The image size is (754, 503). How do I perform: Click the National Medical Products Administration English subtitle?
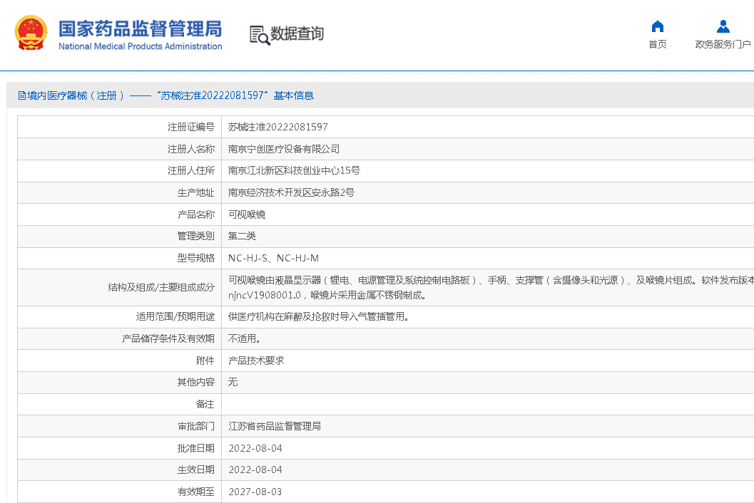(140, 46)
